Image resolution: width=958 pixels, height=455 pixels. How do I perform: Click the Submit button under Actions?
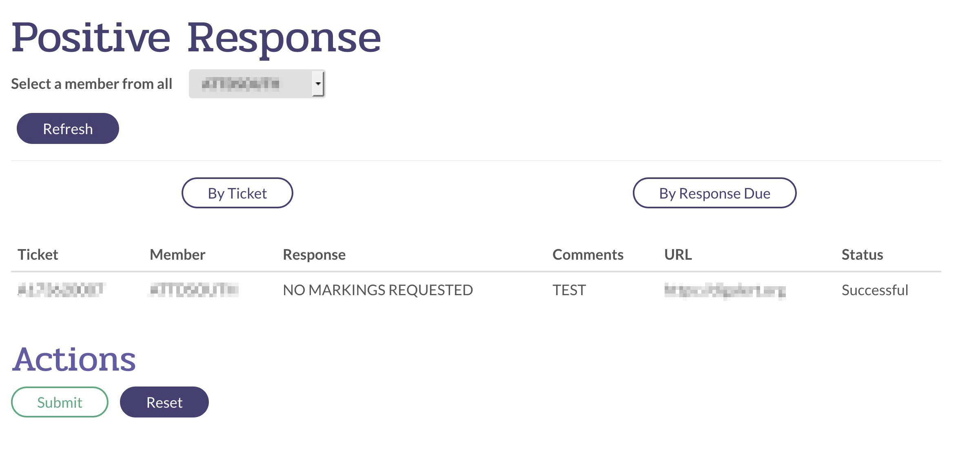60,402
